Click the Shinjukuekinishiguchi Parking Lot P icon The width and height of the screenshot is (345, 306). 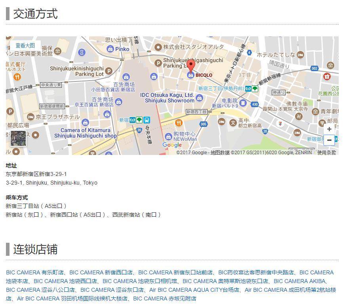pos(109,71)
